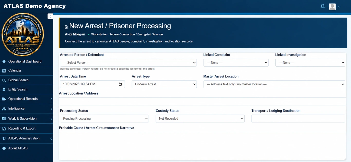Click the Alex Morgan user name
Screen dimensions: 351x162
pyautogui.click(x=75, y=34)
